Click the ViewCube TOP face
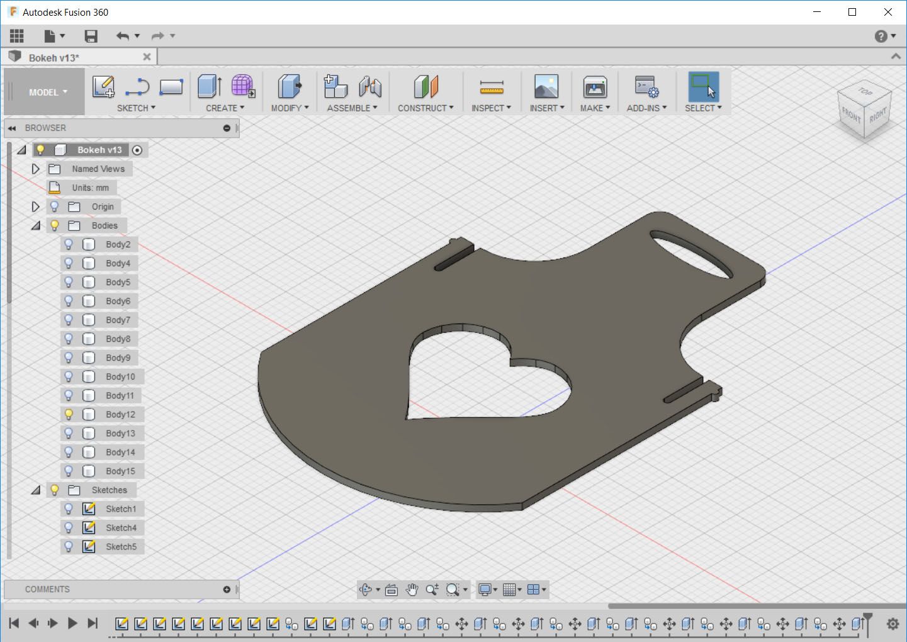 coord(865,92)
